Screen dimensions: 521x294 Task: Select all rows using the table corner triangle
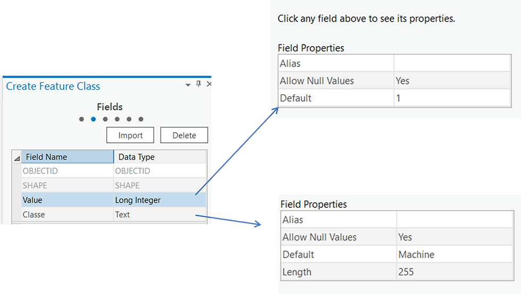pyautogui.click(x=17, y=158)
